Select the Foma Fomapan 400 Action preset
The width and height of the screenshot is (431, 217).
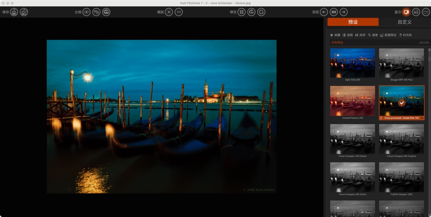pyautogui.click(x=353, y=177)
